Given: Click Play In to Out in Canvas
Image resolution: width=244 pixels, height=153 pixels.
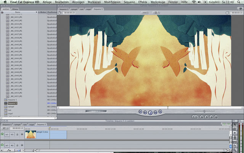Looking at the screenshot, I should (x=145, y=112).
